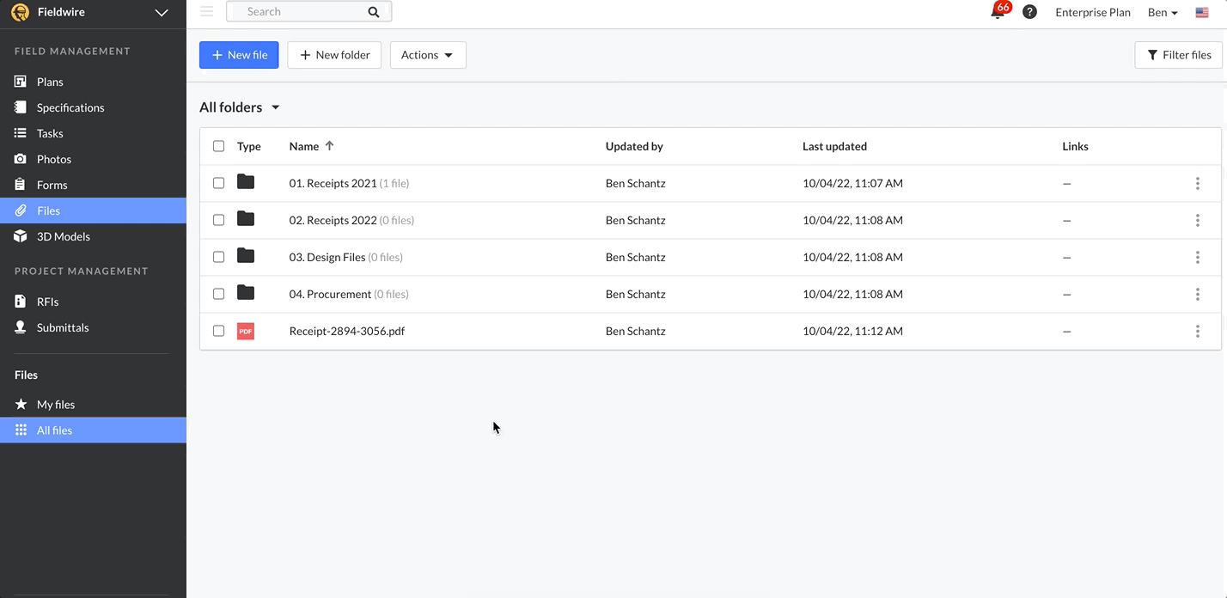
Task: Select checkbox for 04. Procurement folder
Action: (x=218, y=294)
